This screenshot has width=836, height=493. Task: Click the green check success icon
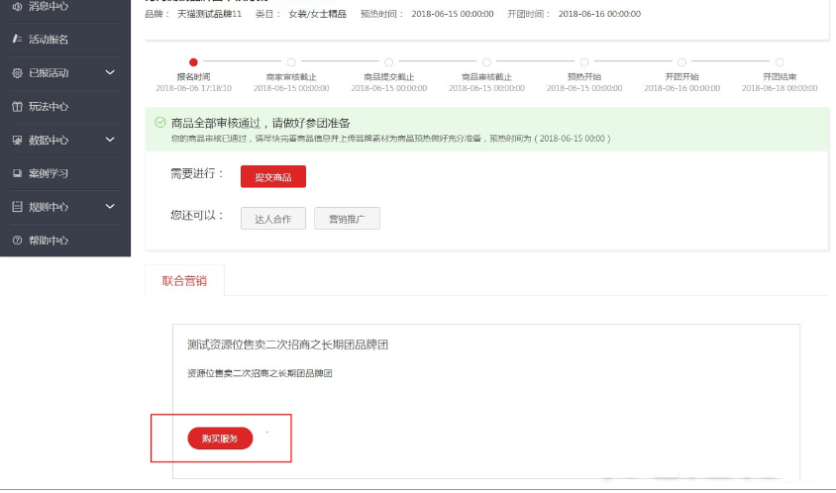click(159, 123)
